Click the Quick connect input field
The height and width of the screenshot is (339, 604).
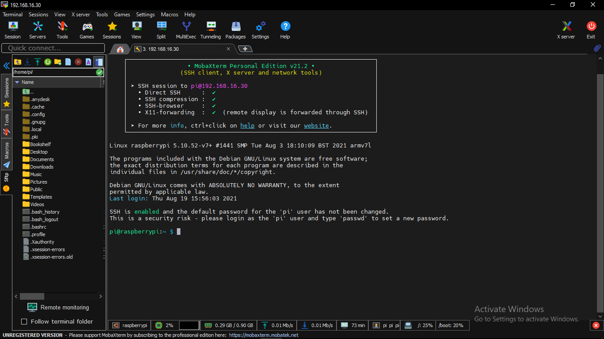point(53,48)
